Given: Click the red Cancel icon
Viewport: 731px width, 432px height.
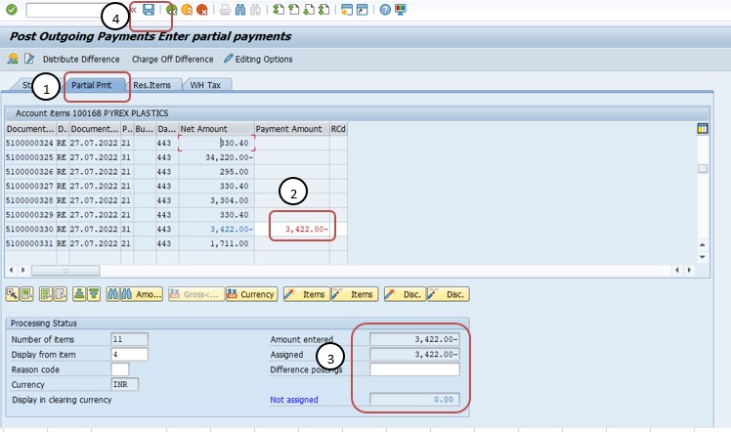Looking at the screenshot, I should [x=202, y=10].
